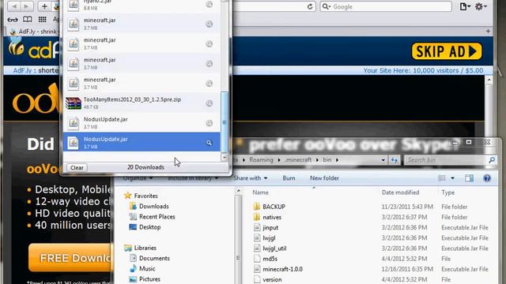This screenshot has width=506, height=284.
Task: Open Top Sites grid icon
Action: [42, 19]
